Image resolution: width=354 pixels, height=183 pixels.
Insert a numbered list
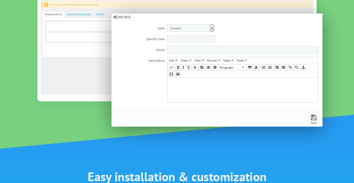pyautogui.click(x=270, y=67)
